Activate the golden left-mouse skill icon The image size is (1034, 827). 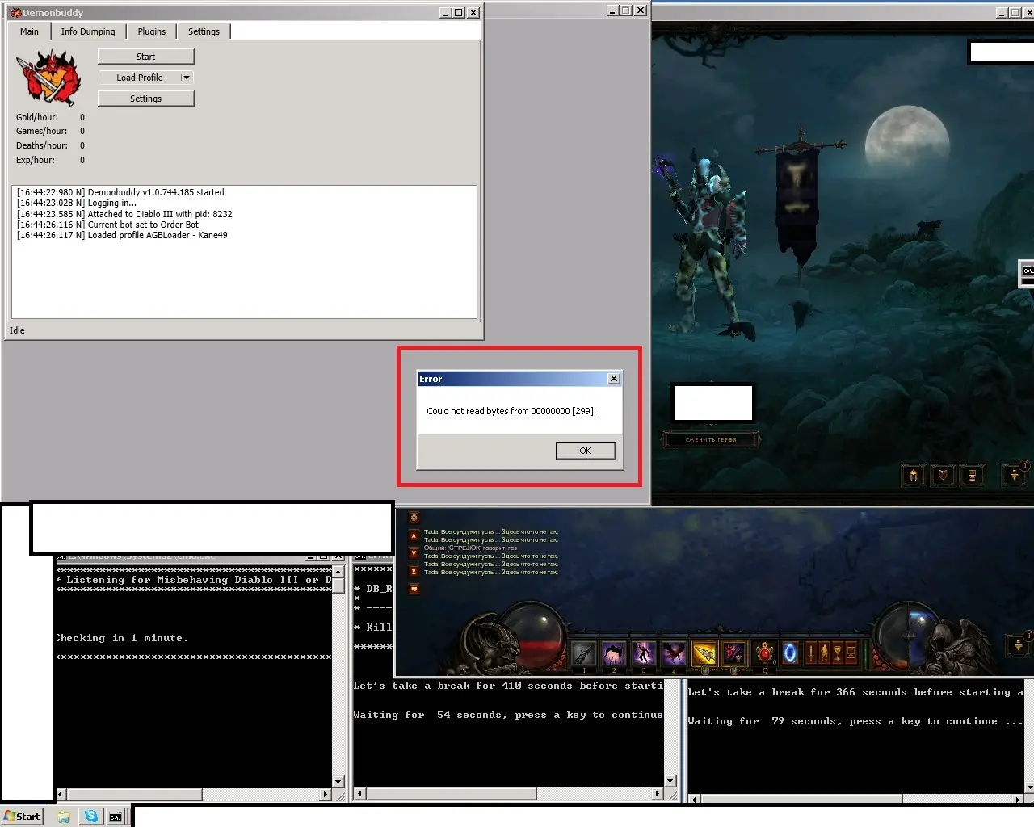704,653
